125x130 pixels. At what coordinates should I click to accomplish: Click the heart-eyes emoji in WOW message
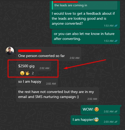tap(97, 109)
